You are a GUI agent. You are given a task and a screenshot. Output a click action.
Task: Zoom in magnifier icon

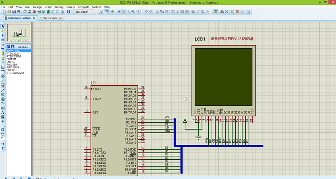[x=124, y=12]
